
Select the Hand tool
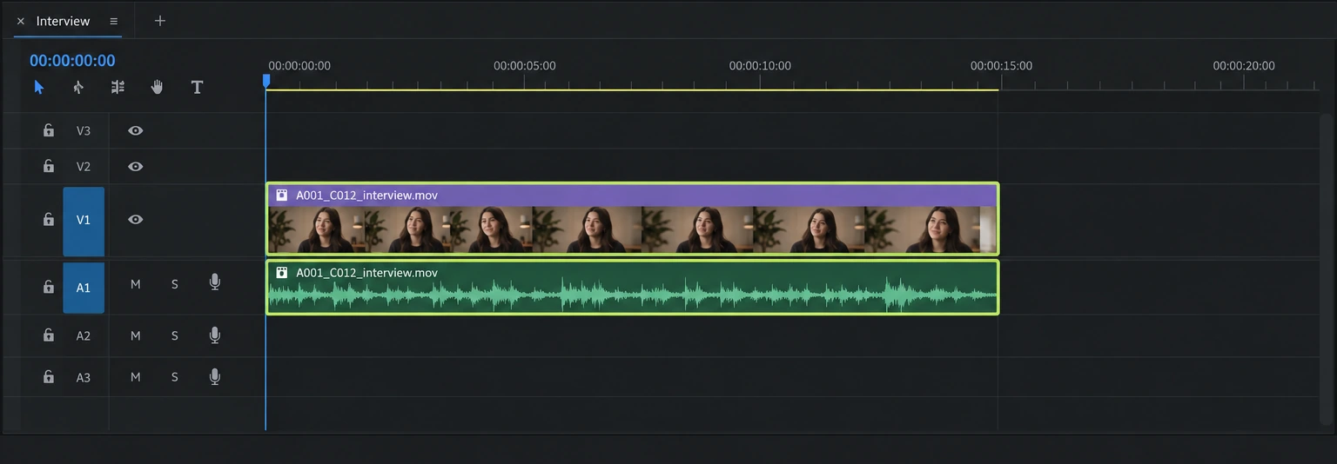157,87
